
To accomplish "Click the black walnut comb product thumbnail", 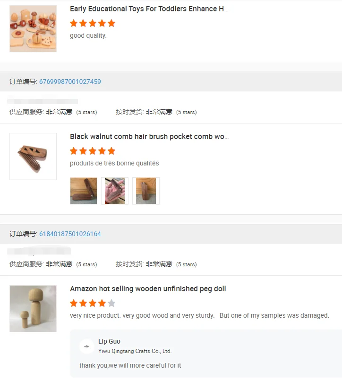I will click(33, 156).
